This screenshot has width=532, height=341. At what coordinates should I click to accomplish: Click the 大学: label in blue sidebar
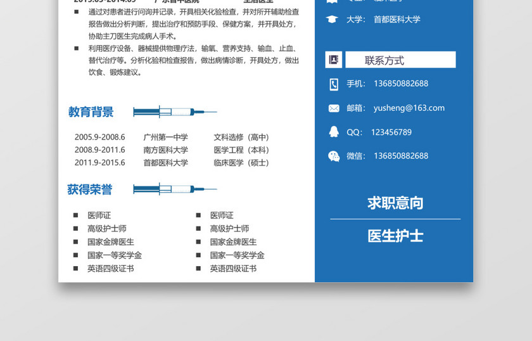356,20
